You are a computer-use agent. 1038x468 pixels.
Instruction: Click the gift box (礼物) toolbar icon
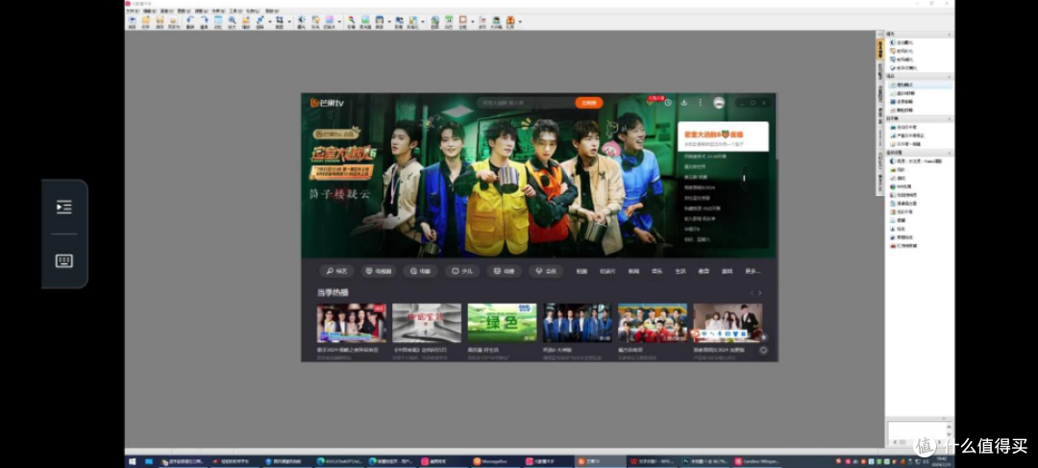pos(509,22)
